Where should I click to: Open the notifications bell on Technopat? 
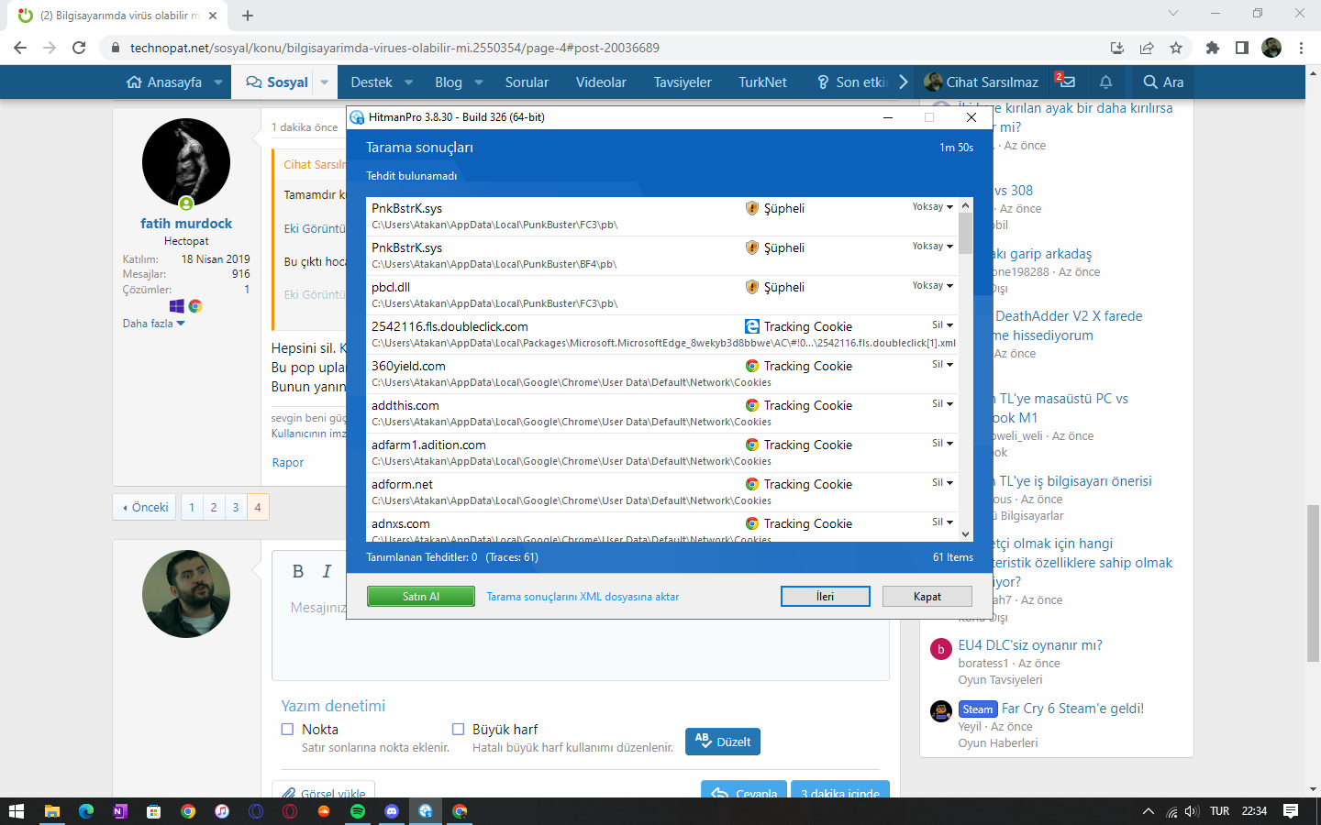[x=1106, y=82]
